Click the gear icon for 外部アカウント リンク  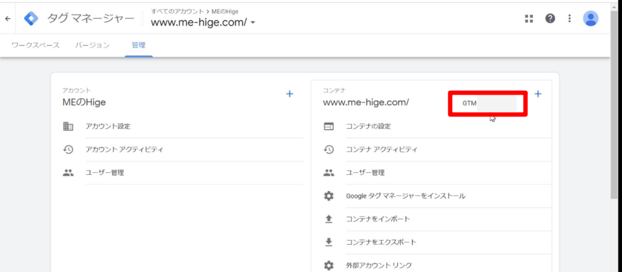click(329, 265)
